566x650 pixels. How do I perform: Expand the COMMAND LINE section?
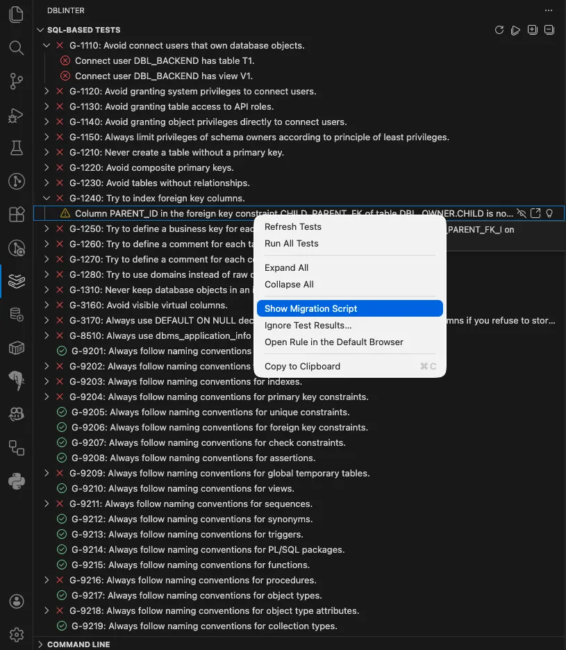[x=40, y=644]
